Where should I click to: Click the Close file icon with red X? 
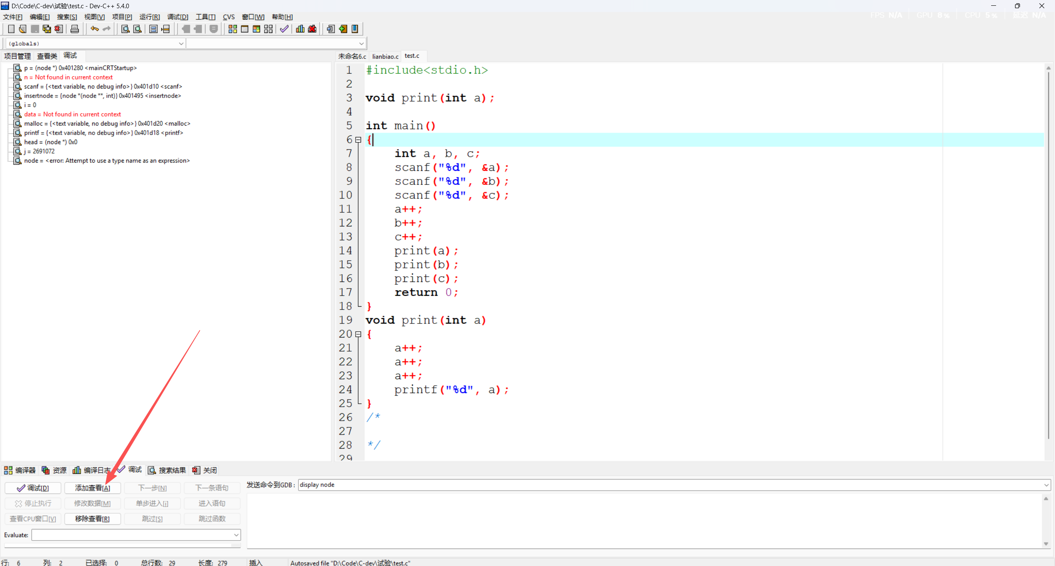tap(59, 29)
